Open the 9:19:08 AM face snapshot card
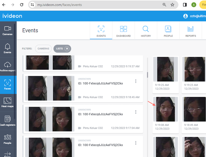 (x=166, y=115)
